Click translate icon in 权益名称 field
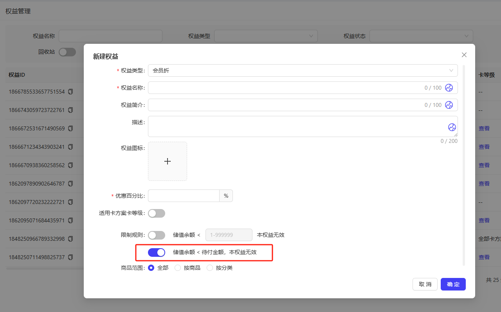The image size is (501, 312). pyautogui.click(x=449, y=88)
